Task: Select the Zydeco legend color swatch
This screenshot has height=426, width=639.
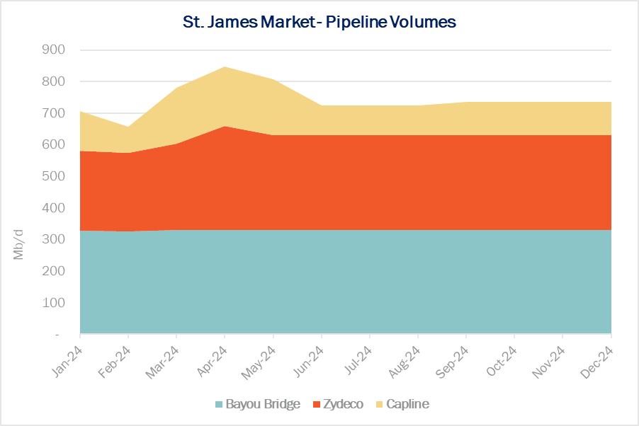Action: 317,404
